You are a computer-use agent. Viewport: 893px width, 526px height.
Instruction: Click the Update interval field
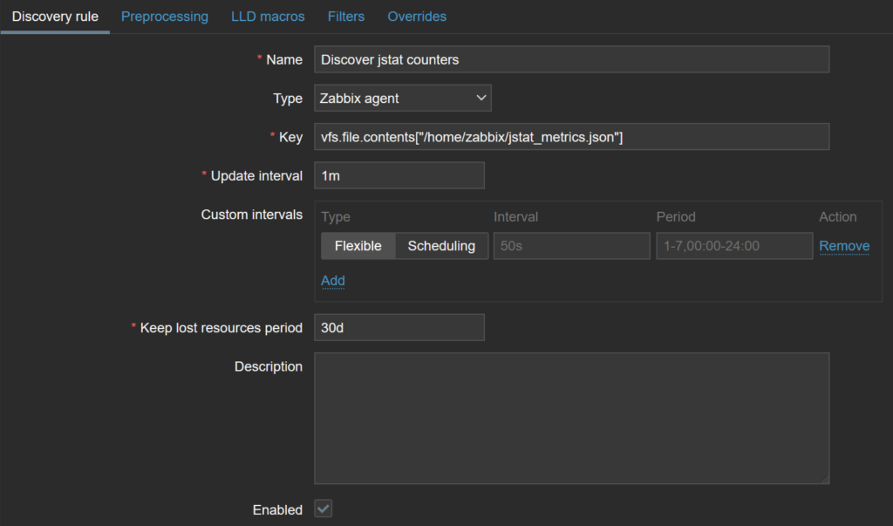coord(399,175)
